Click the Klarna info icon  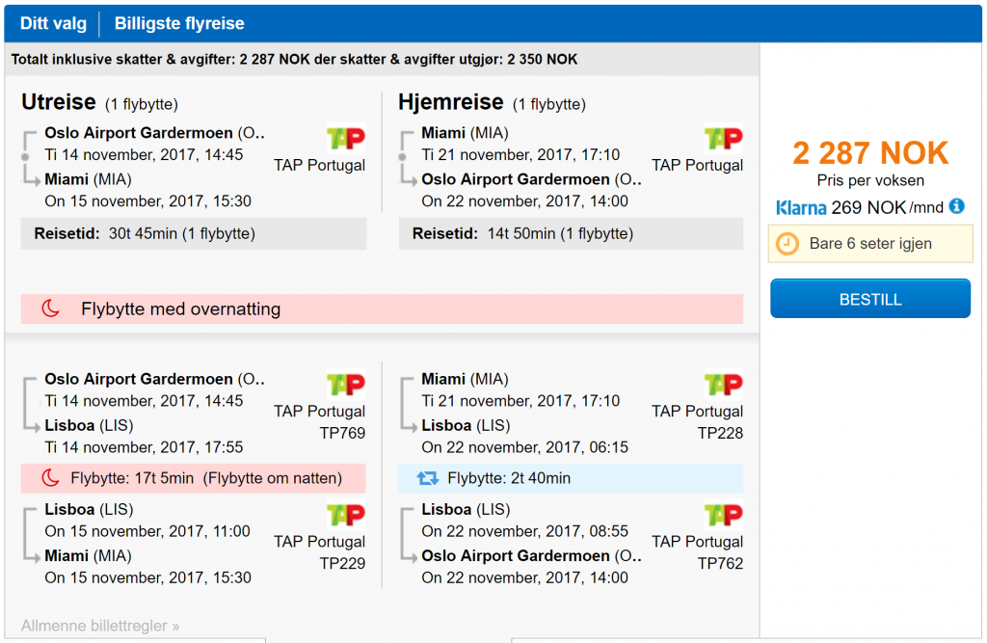[956, 206]
